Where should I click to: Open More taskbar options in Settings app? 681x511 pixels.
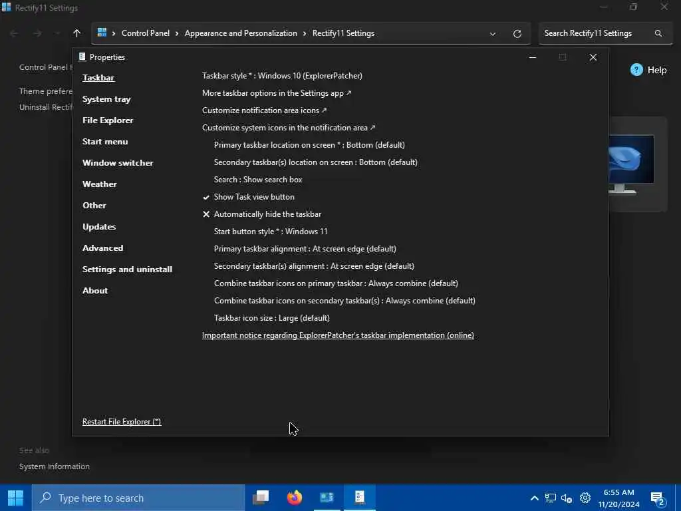[x=277, y=93]
